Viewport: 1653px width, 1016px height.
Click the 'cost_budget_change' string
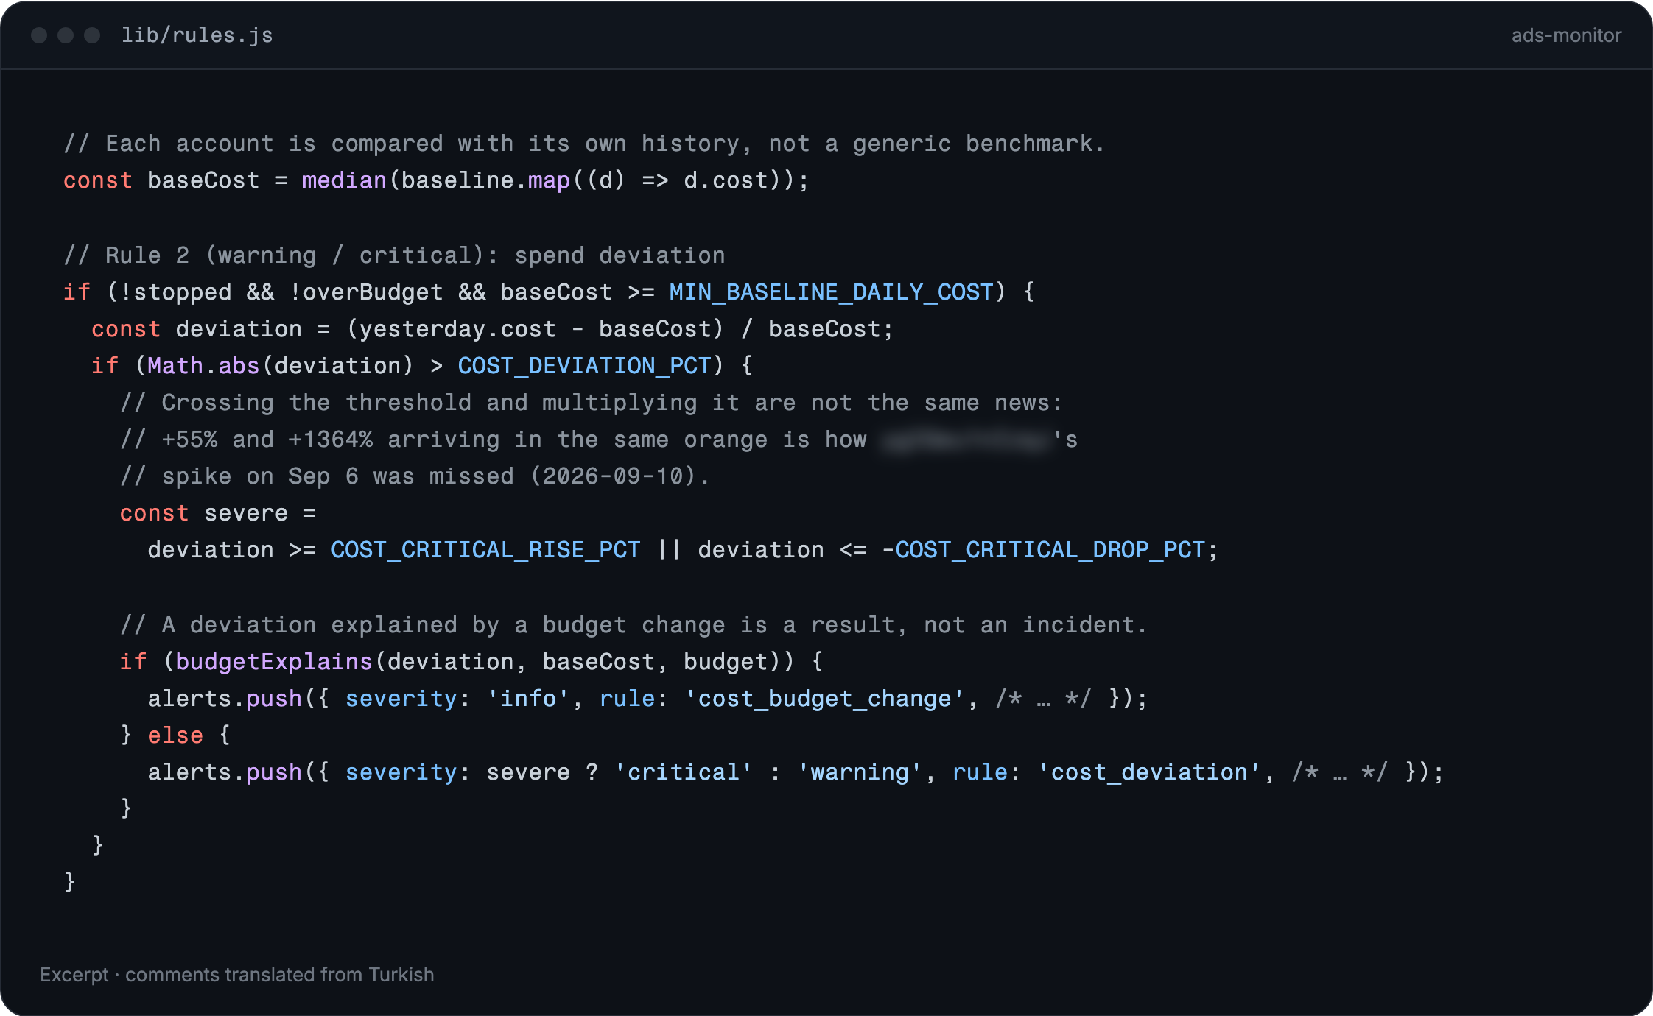(824, 699)
